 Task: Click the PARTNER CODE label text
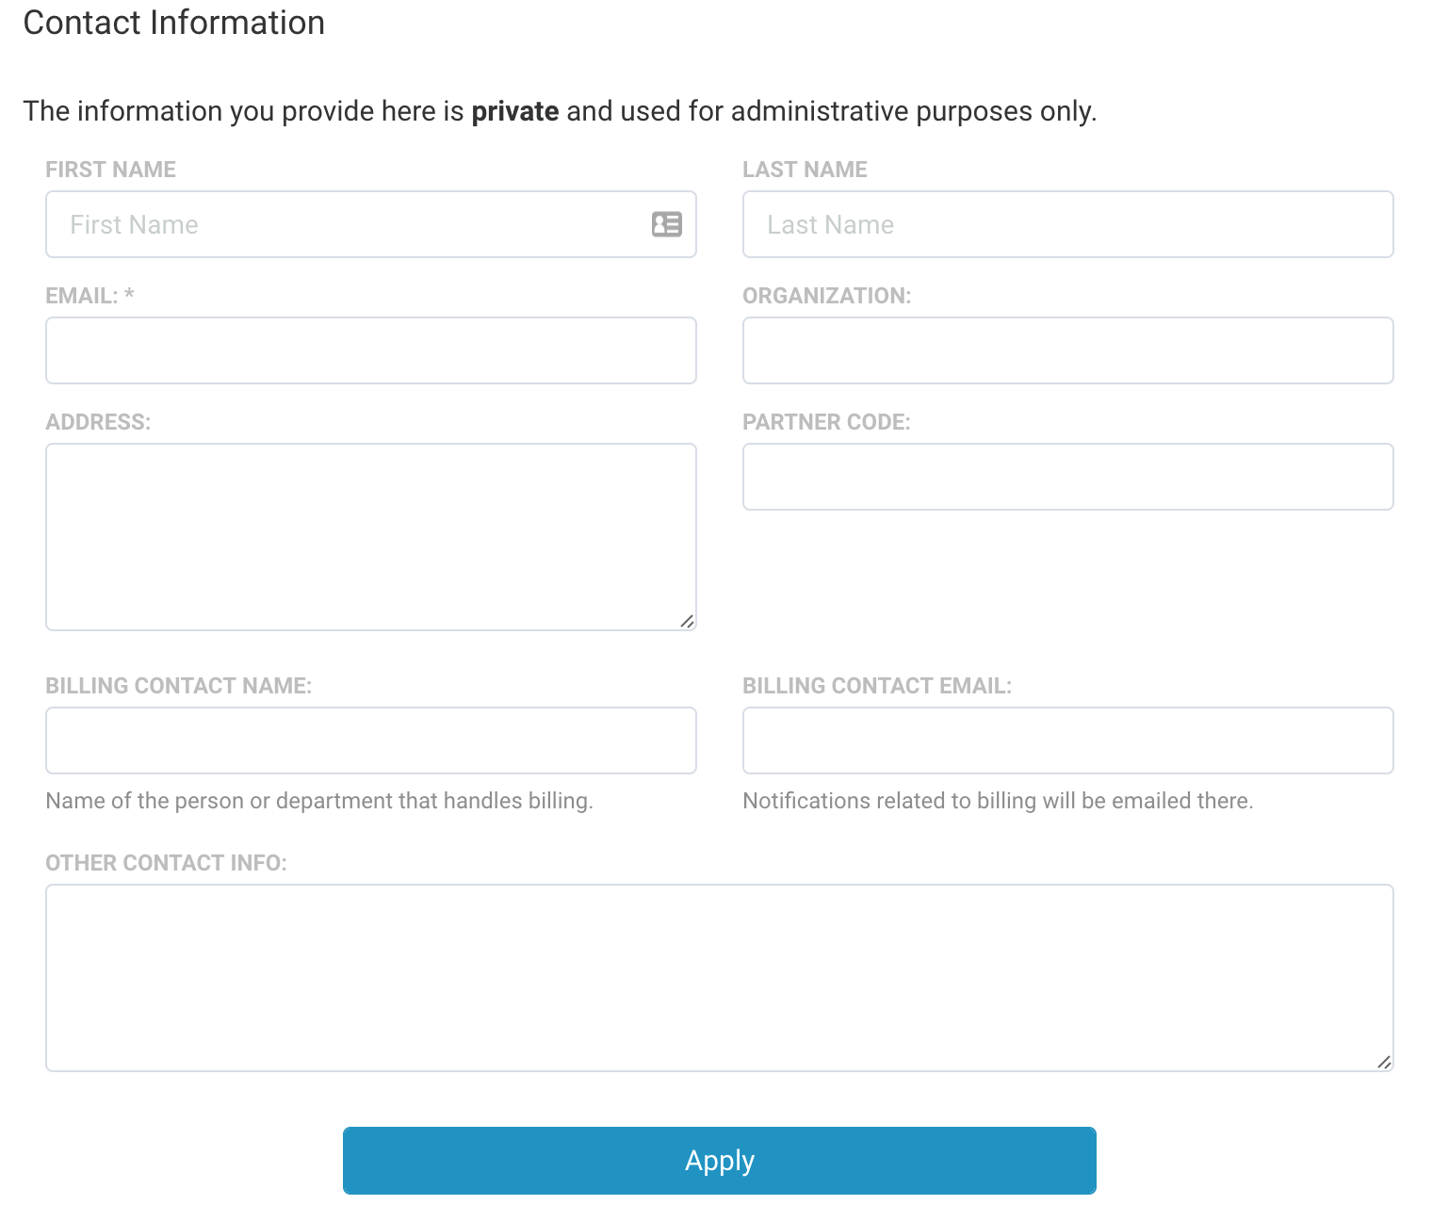click(826, 422)
